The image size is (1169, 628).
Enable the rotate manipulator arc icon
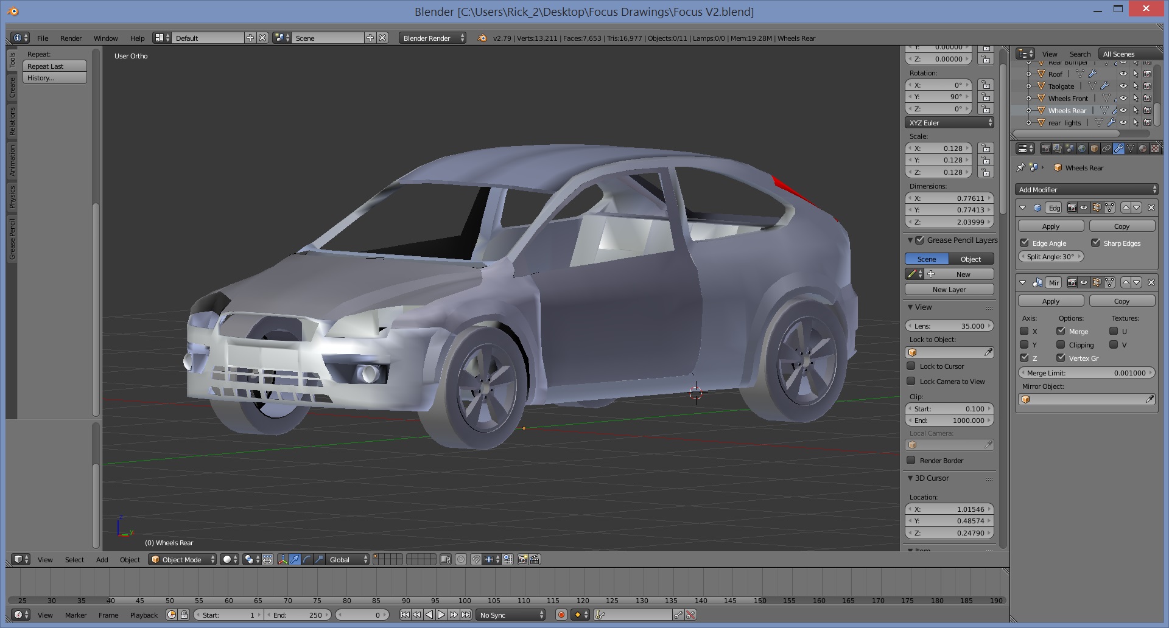pos(307,559)
